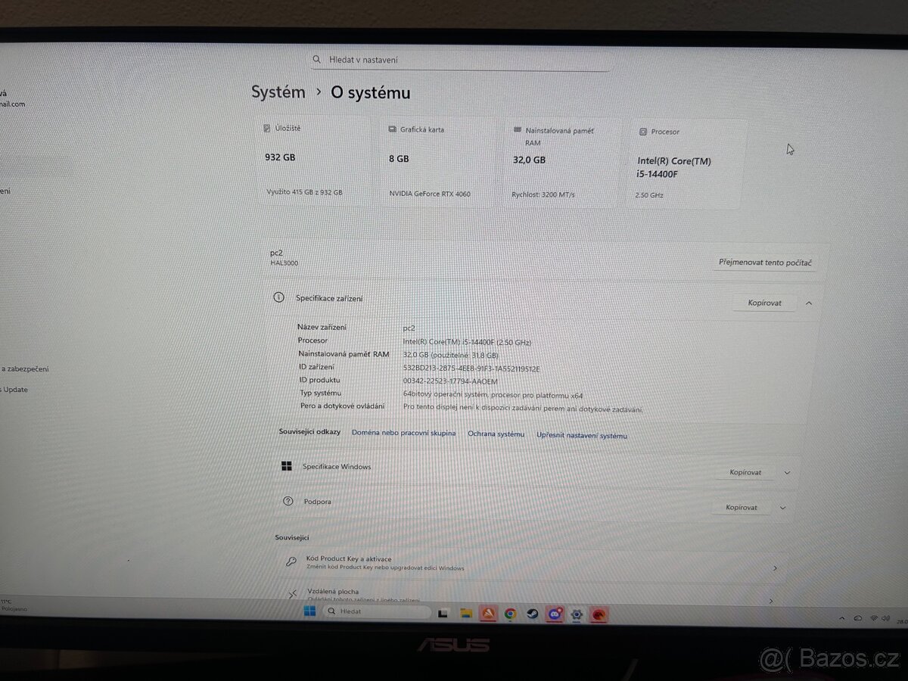Click the Task View icon on the taskbar
Image resolution: width=908 pixels, height=681 pixels.
click(x=444, y=613)
